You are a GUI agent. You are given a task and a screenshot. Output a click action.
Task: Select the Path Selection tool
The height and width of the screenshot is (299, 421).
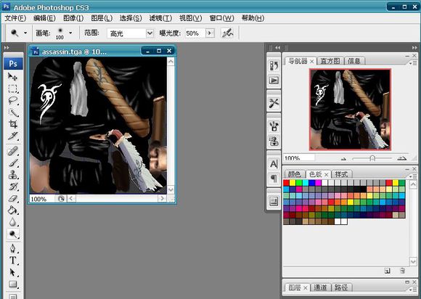12,272
